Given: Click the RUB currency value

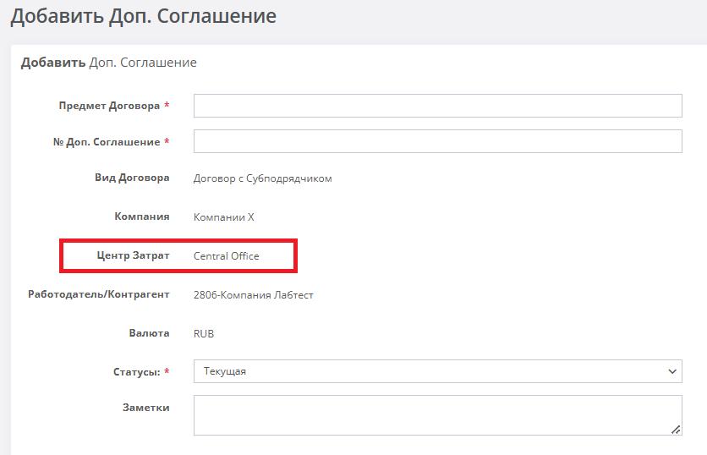Looking at the screenshot, I should coord(204,334).
